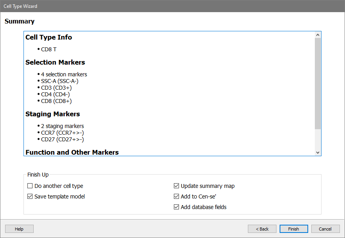Go to previous step with Back button

click(x=262, y=229)
